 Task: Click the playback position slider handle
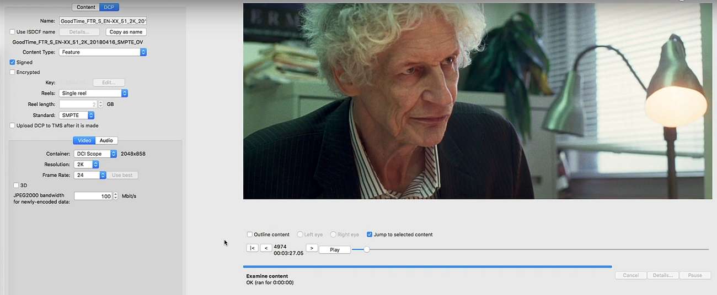tap(366, 249)
